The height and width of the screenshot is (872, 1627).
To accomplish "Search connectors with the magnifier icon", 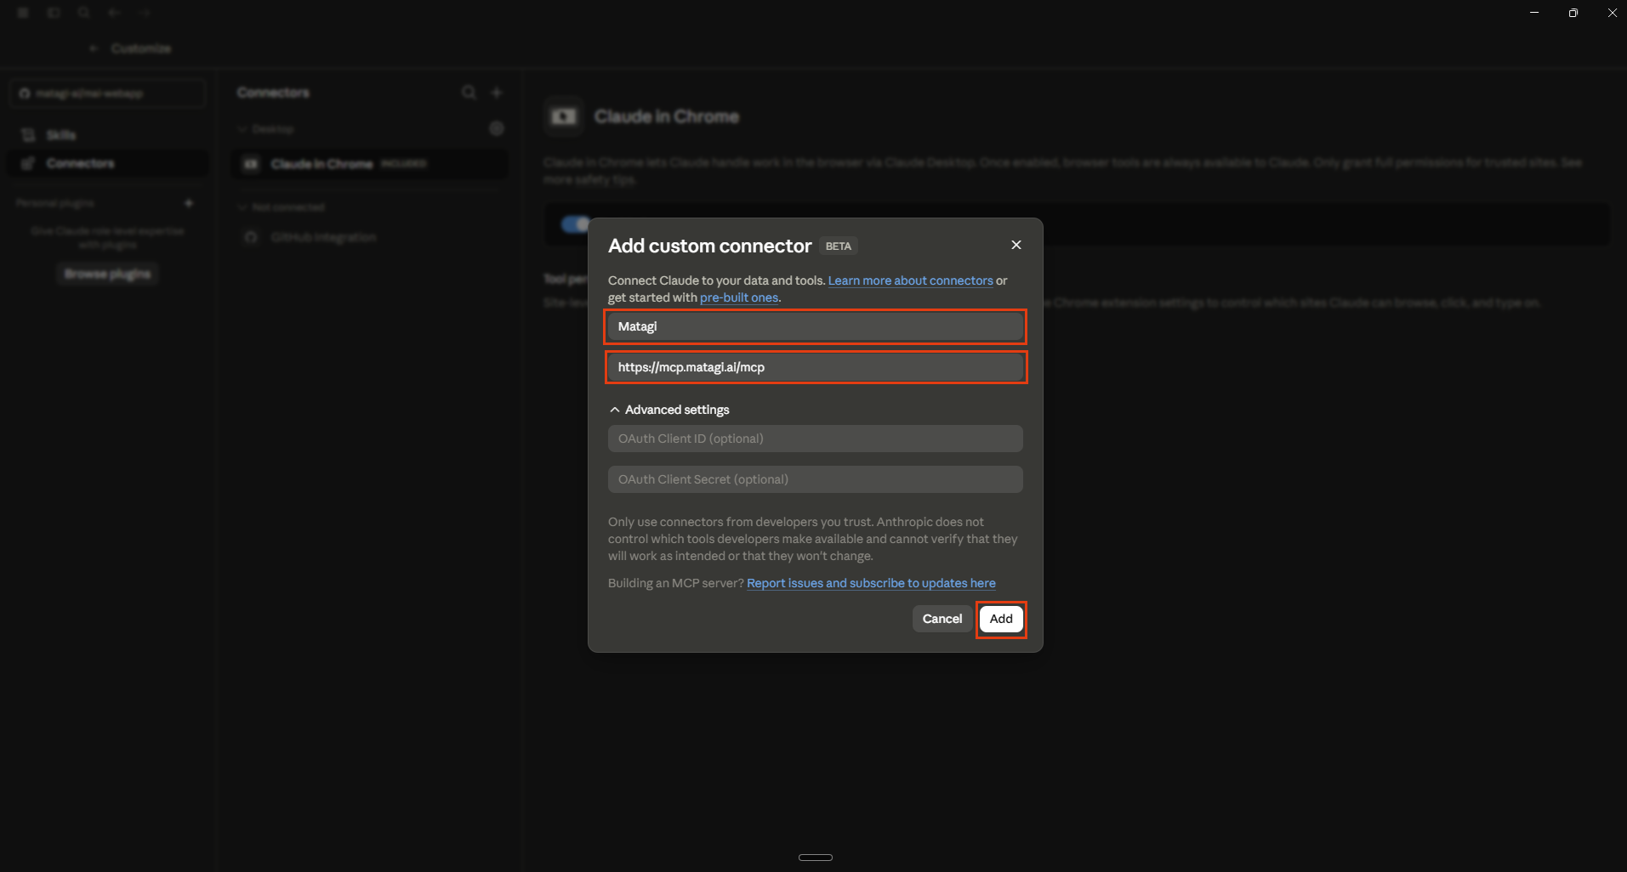I will click(469, 92).
